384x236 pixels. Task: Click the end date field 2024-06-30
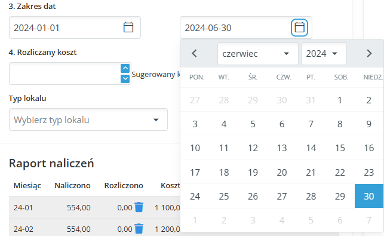coord(236,27)
